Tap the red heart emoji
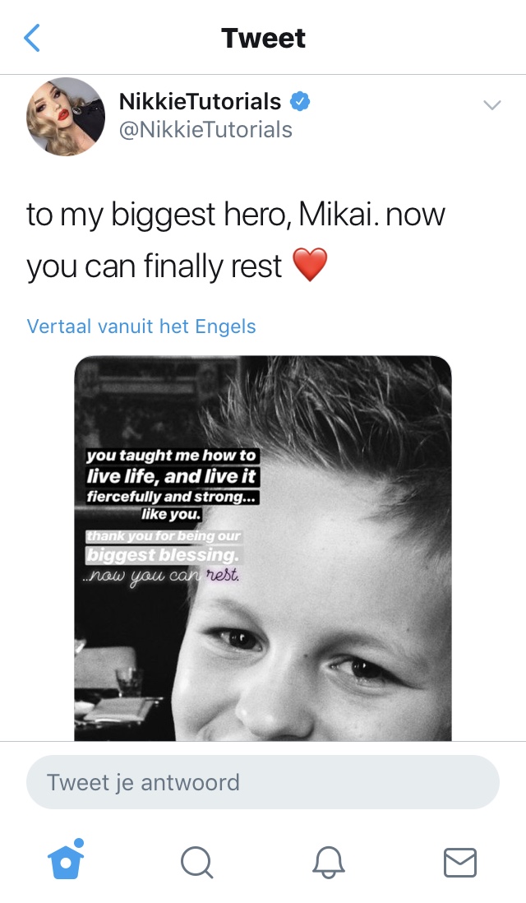The image size is (526, 903). point(310,265)
